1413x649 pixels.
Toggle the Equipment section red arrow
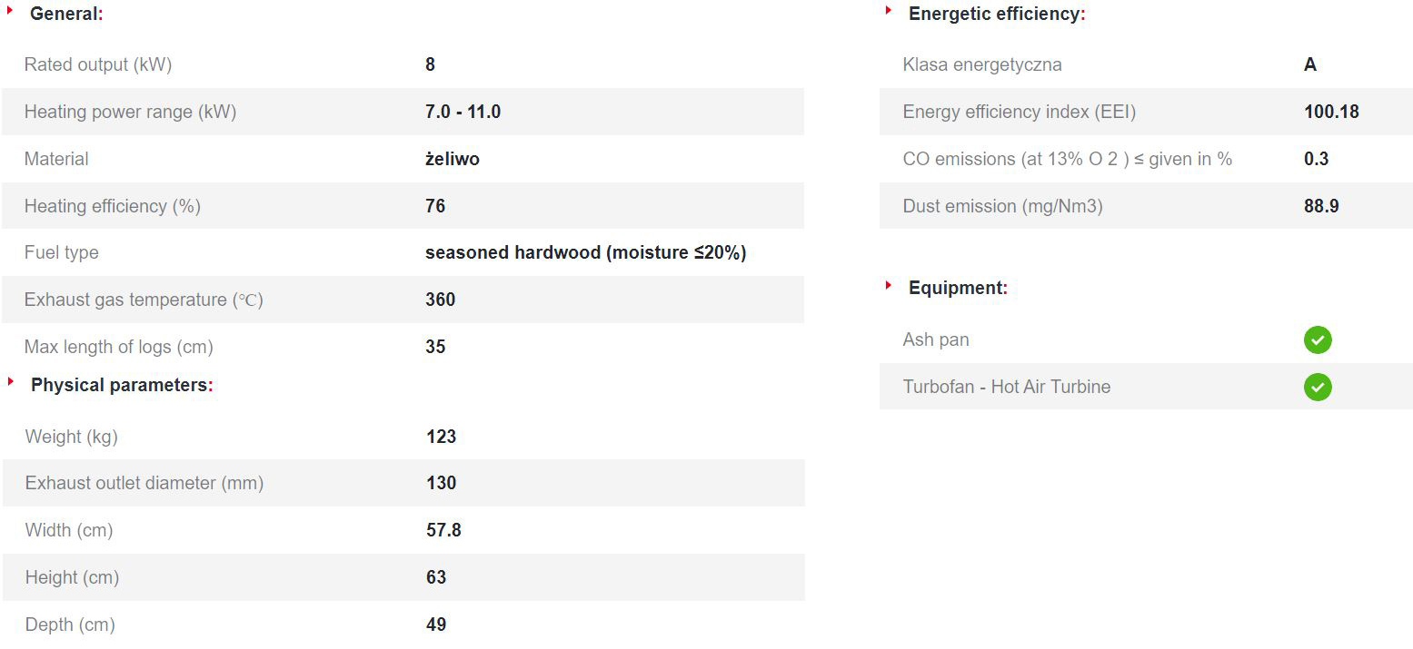[x=889, y=285]
